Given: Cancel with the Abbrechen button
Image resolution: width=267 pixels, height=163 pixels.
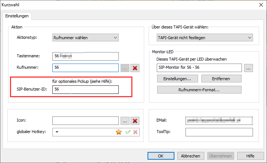Looking at the screenshot, I should pos(190,156).
